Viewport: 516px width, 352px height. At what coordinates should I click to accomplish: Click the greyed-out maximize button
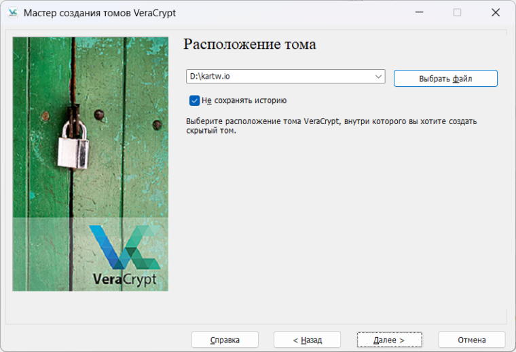(x=457, y=13)
